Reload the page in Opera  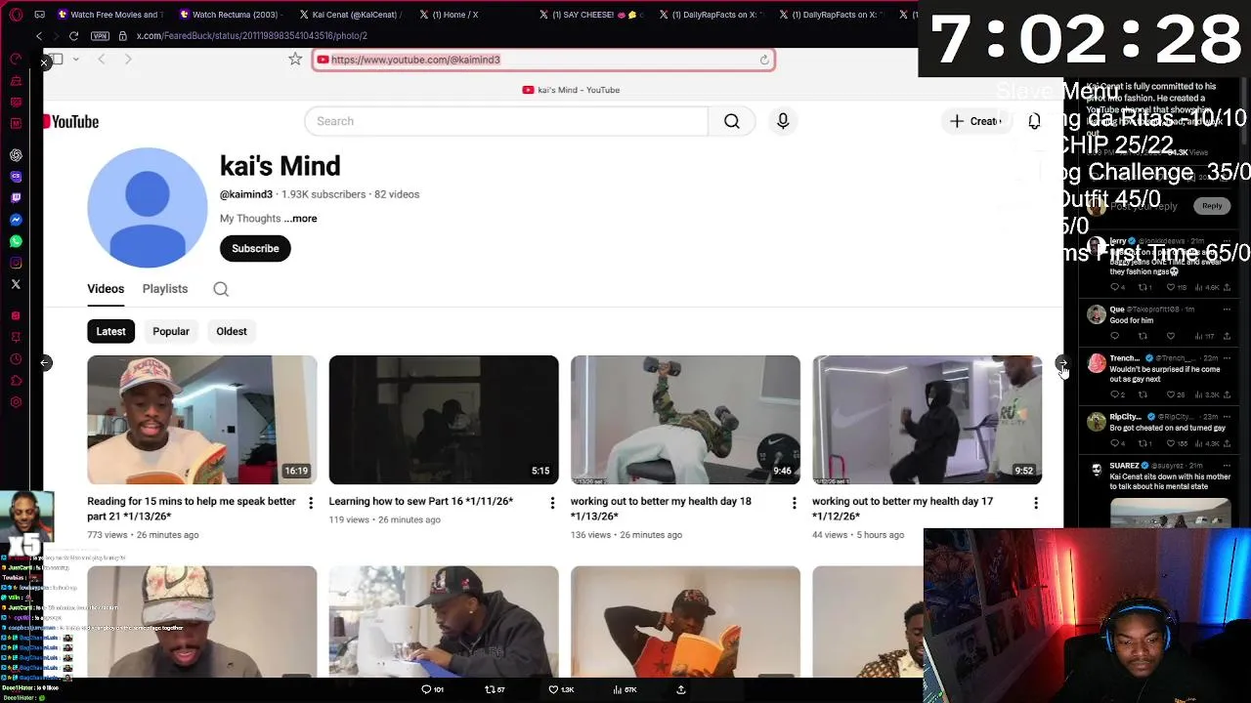pyautogui.click(x=73, y=36)
